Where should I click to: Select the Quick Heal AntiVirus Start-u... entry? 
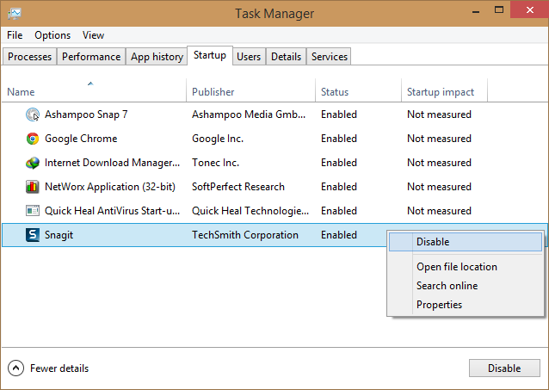coord(112,211)
